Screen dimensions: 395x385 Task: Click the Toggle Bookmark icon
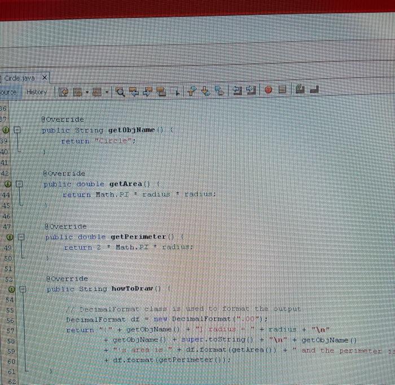point(219,90)
